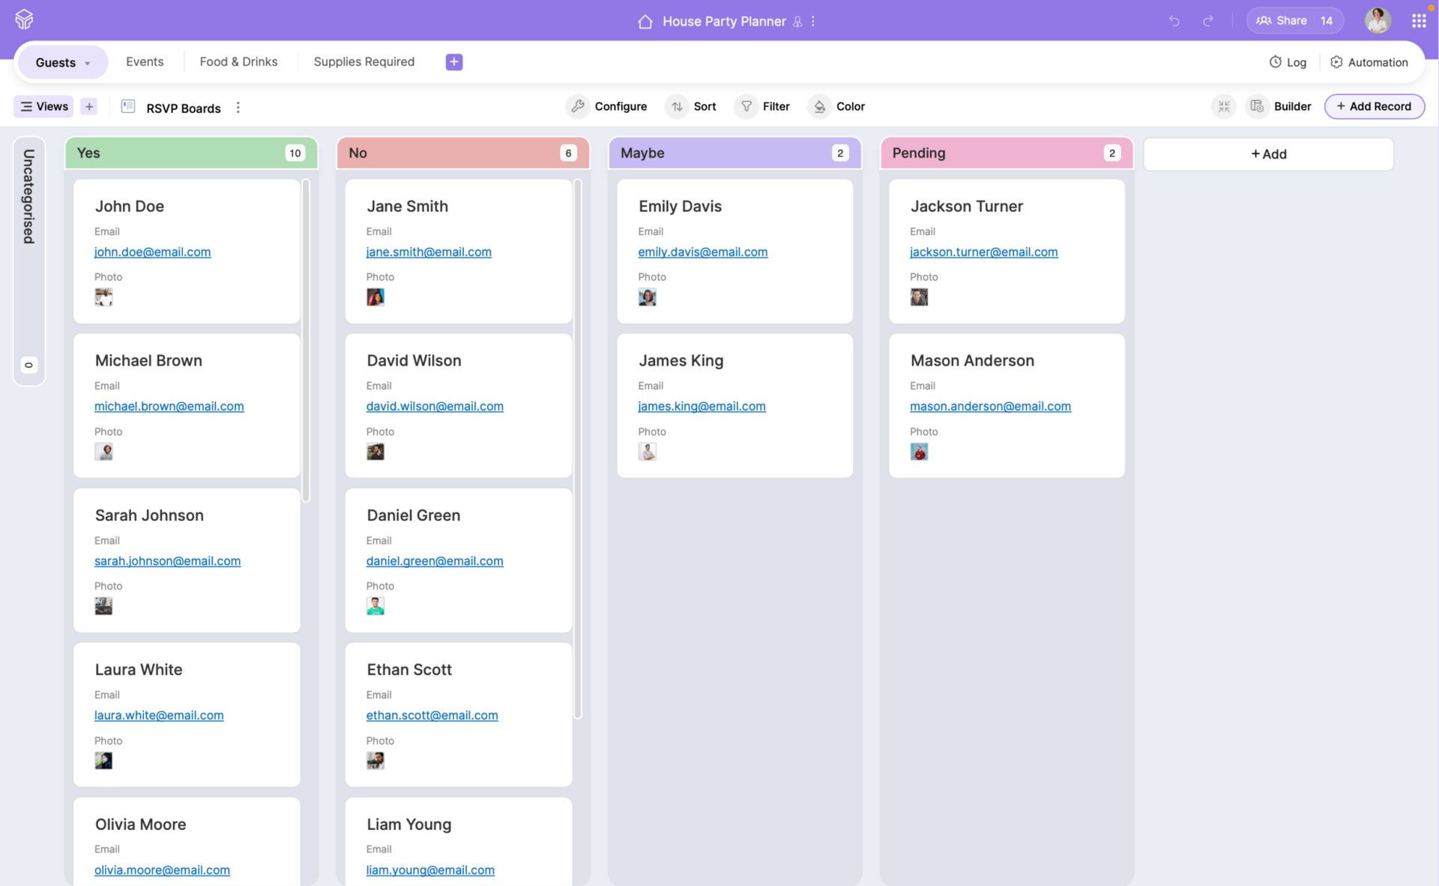
Task: Switch to the Supplies Required tab
Action: pyautogui.click(x=363, y=61)
